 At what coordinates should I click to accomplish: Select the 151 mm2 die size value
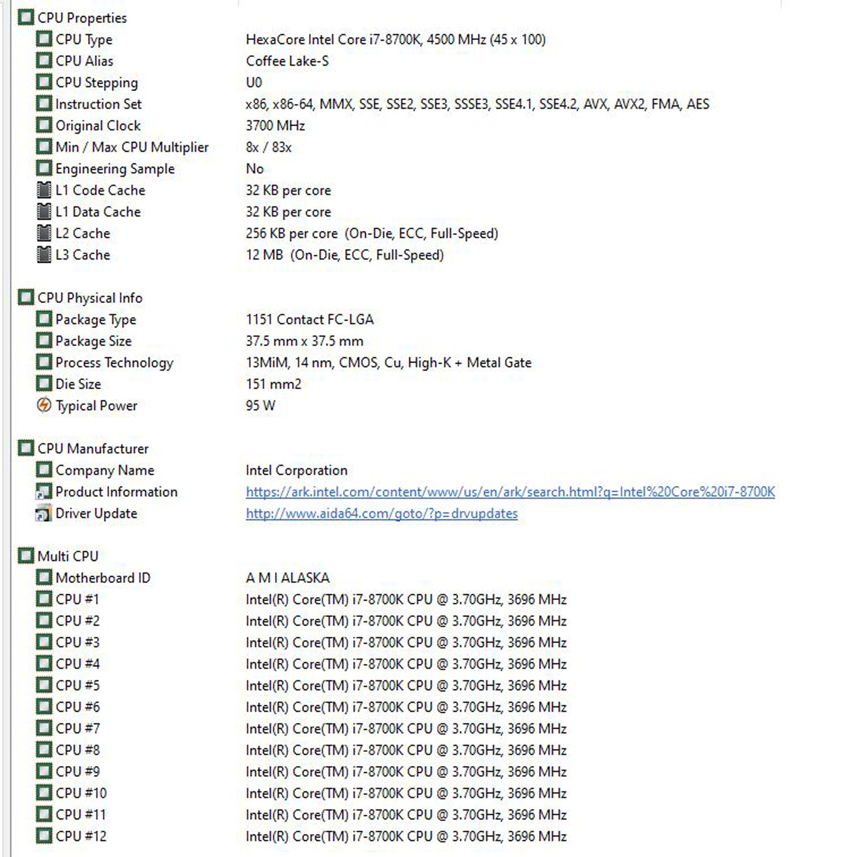273,384
